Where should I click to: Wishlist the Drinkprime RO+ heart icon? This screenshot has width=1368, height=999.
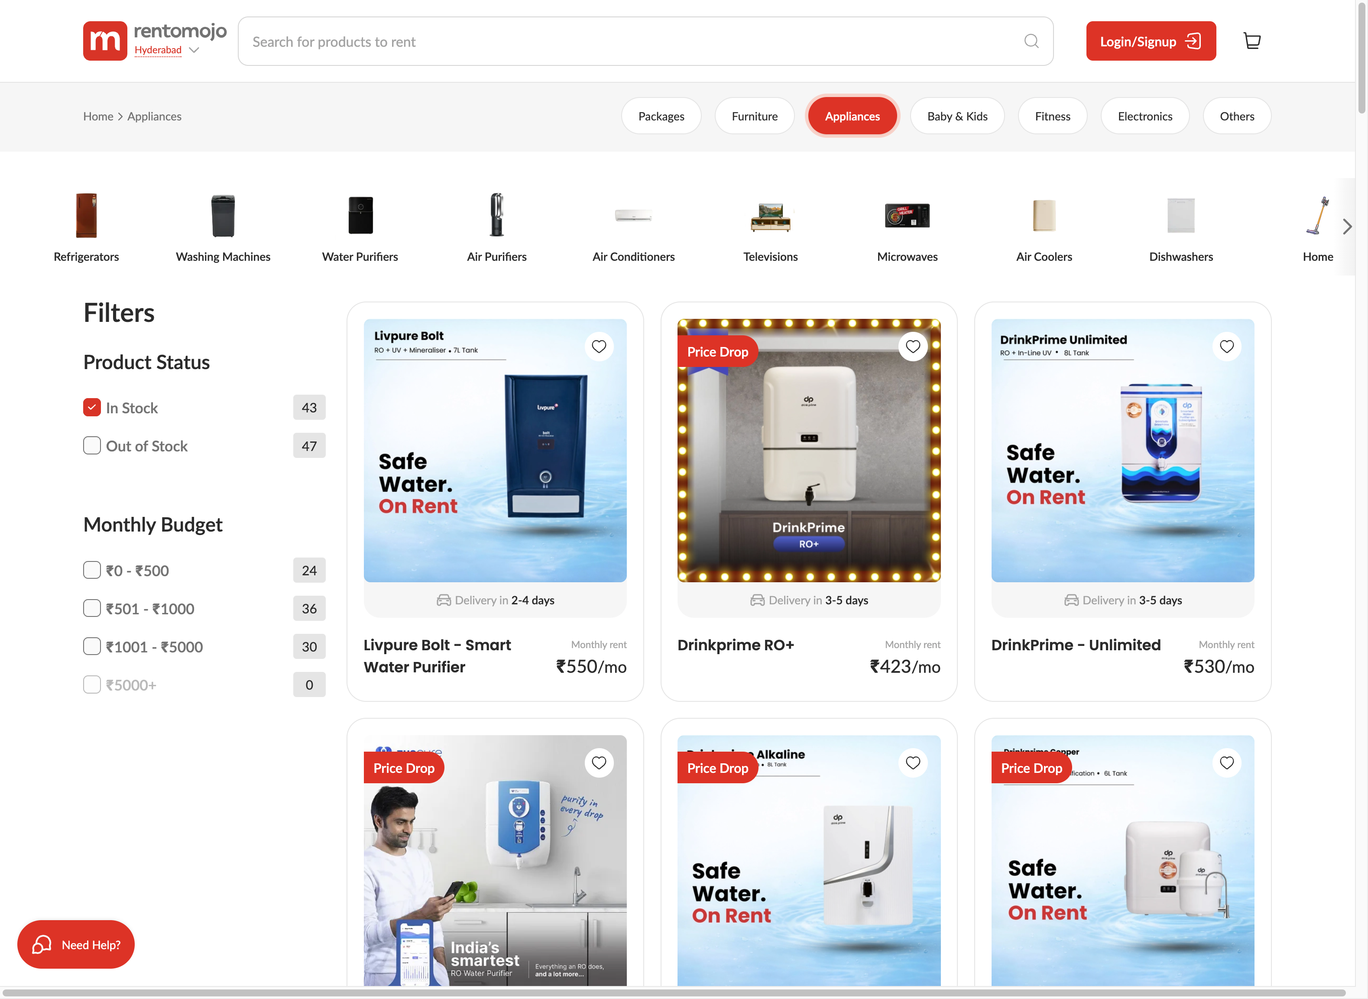[x=913, y=347]
